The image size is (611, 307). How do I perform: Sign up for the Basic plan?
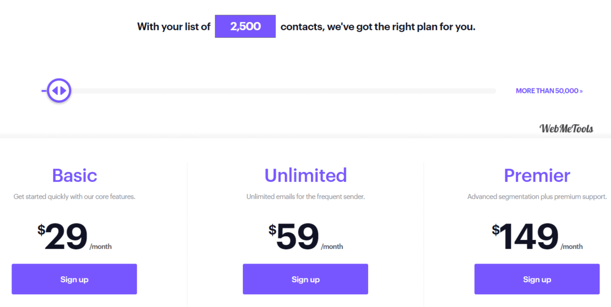74,279
